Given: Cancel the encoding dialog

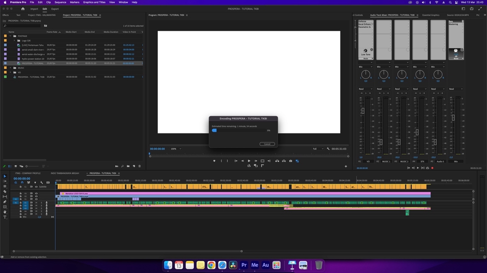Looking at the screenshot, I should point(267,144).
